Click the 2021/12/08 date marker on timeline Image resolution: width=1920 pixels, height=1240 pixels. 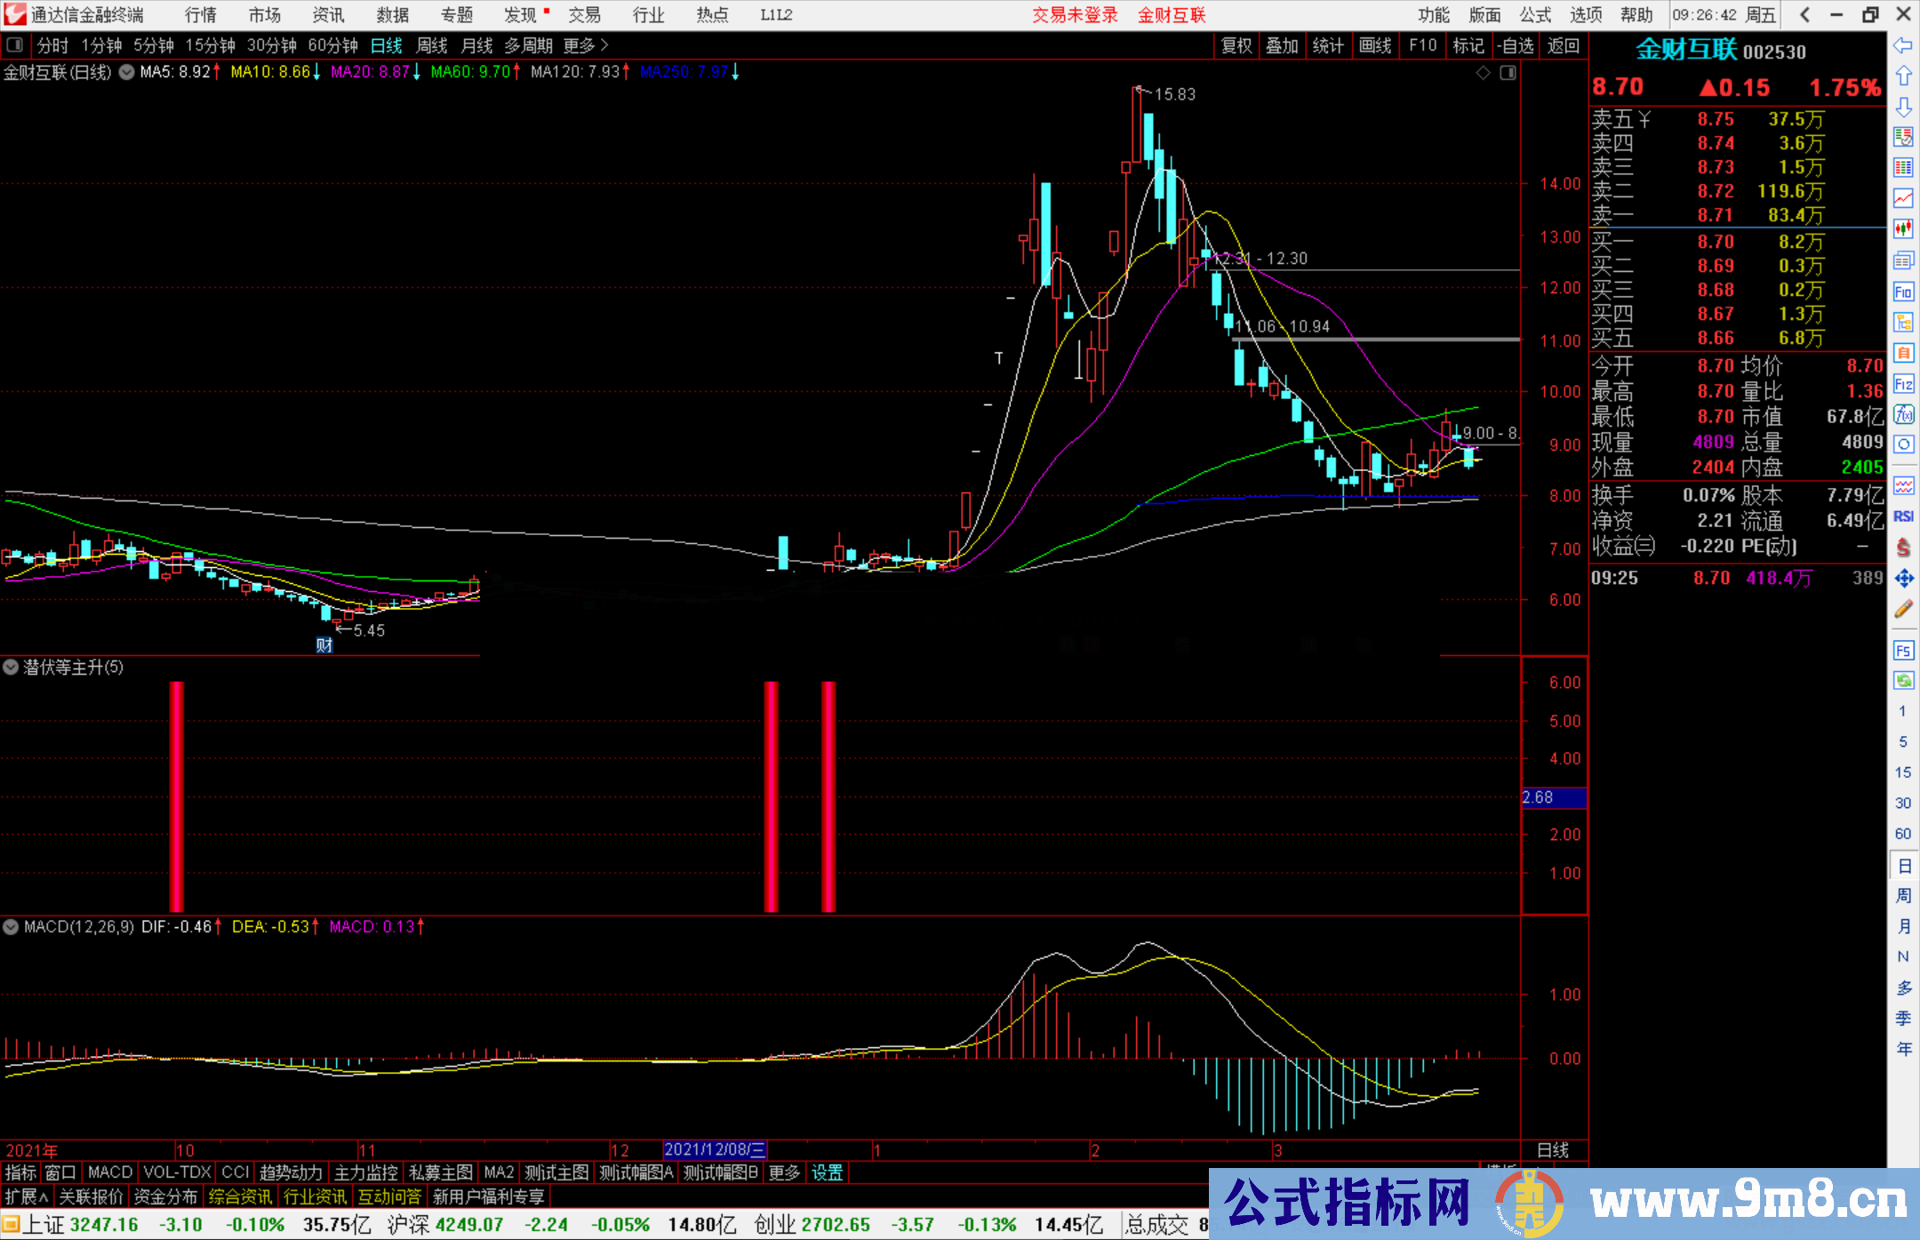[x=714, y=1149]
